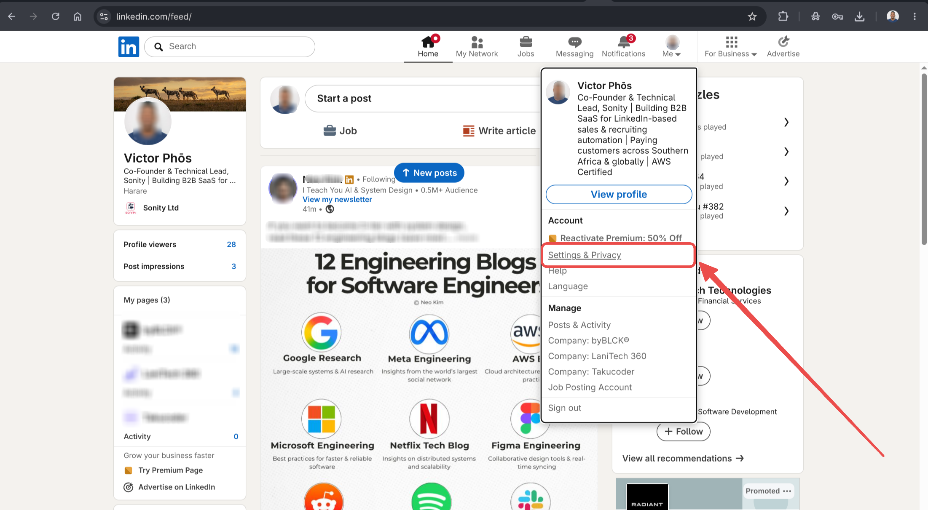Open the #382 puzzle row chevron

pos(786,211)
